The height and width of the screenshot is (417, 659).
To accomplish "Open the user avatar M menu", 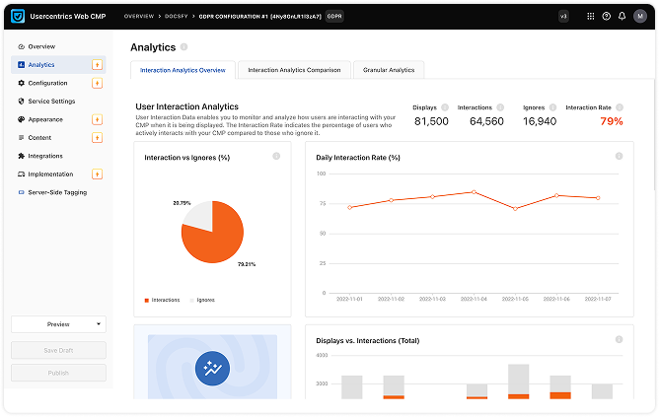I will click(x=639, y=17).
